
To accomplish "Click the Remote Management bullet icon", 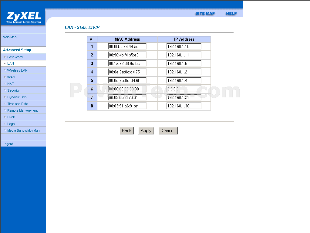I will point(5,110).
